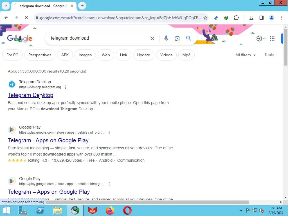Open Telegram - Apps on Google Play link

coord(48,140)
